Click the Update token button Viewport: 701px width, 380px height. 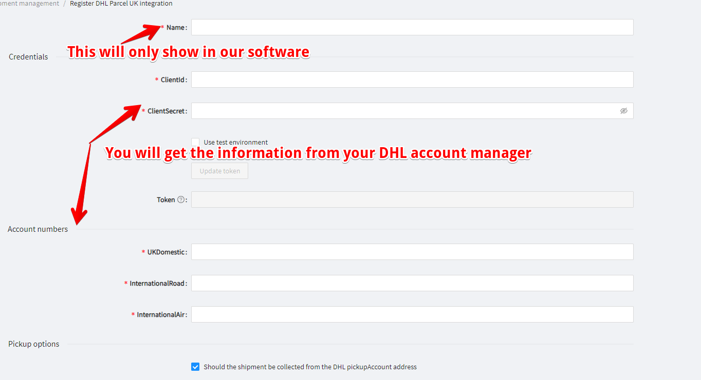coord(219,171)
